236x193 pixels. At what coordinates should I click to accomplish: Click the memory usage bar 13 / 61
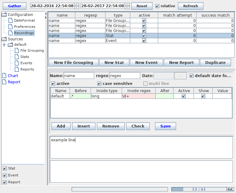(x=199, y=189)
